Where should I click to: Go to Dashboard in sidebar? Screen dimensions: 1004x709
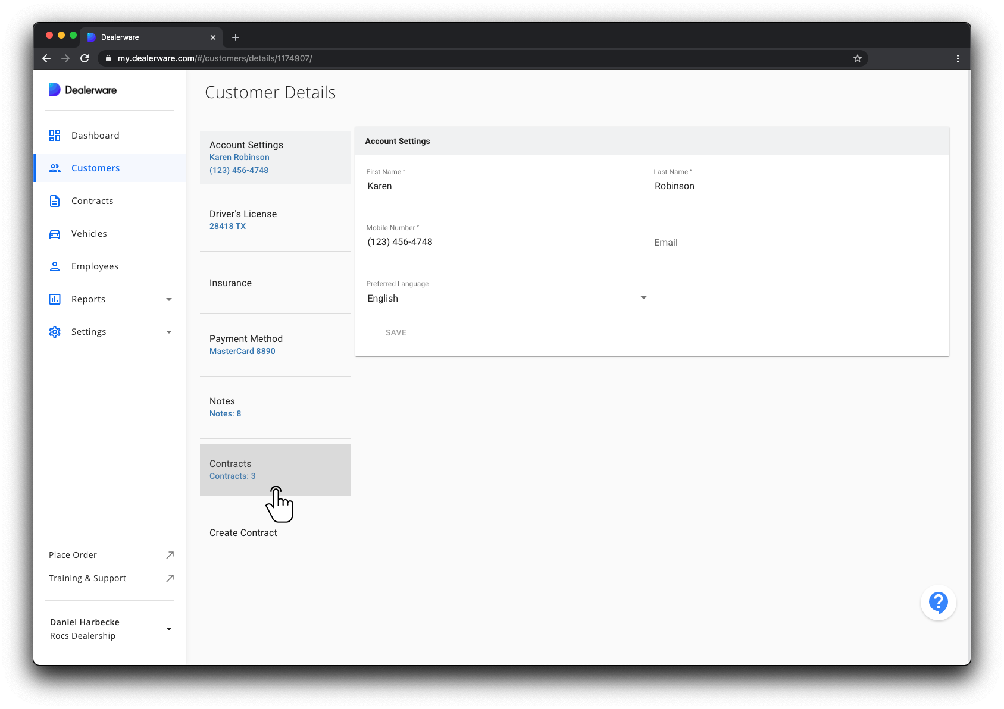(x=110, y=136)
